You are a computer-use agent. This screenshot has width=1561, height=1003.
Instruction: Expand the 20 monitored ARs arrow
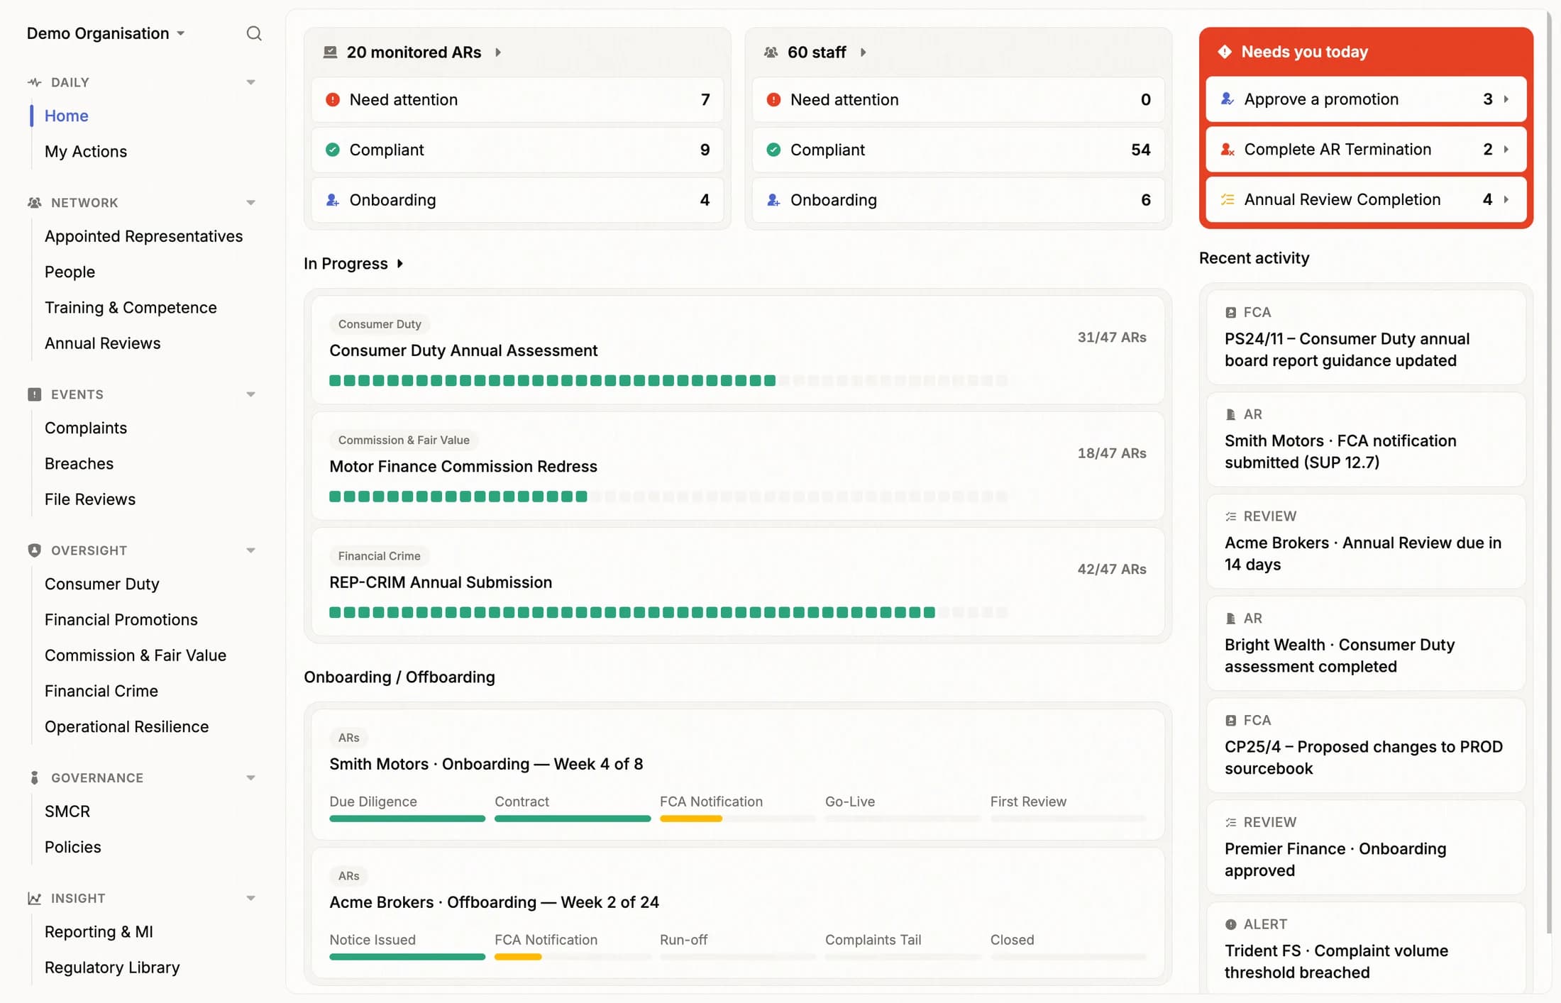pyautogui.click(x=498, y=52)
